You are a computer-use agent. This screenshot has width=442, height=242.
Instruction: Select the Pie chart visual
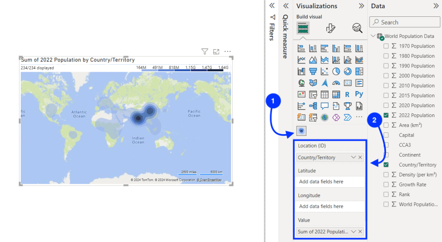336,72
